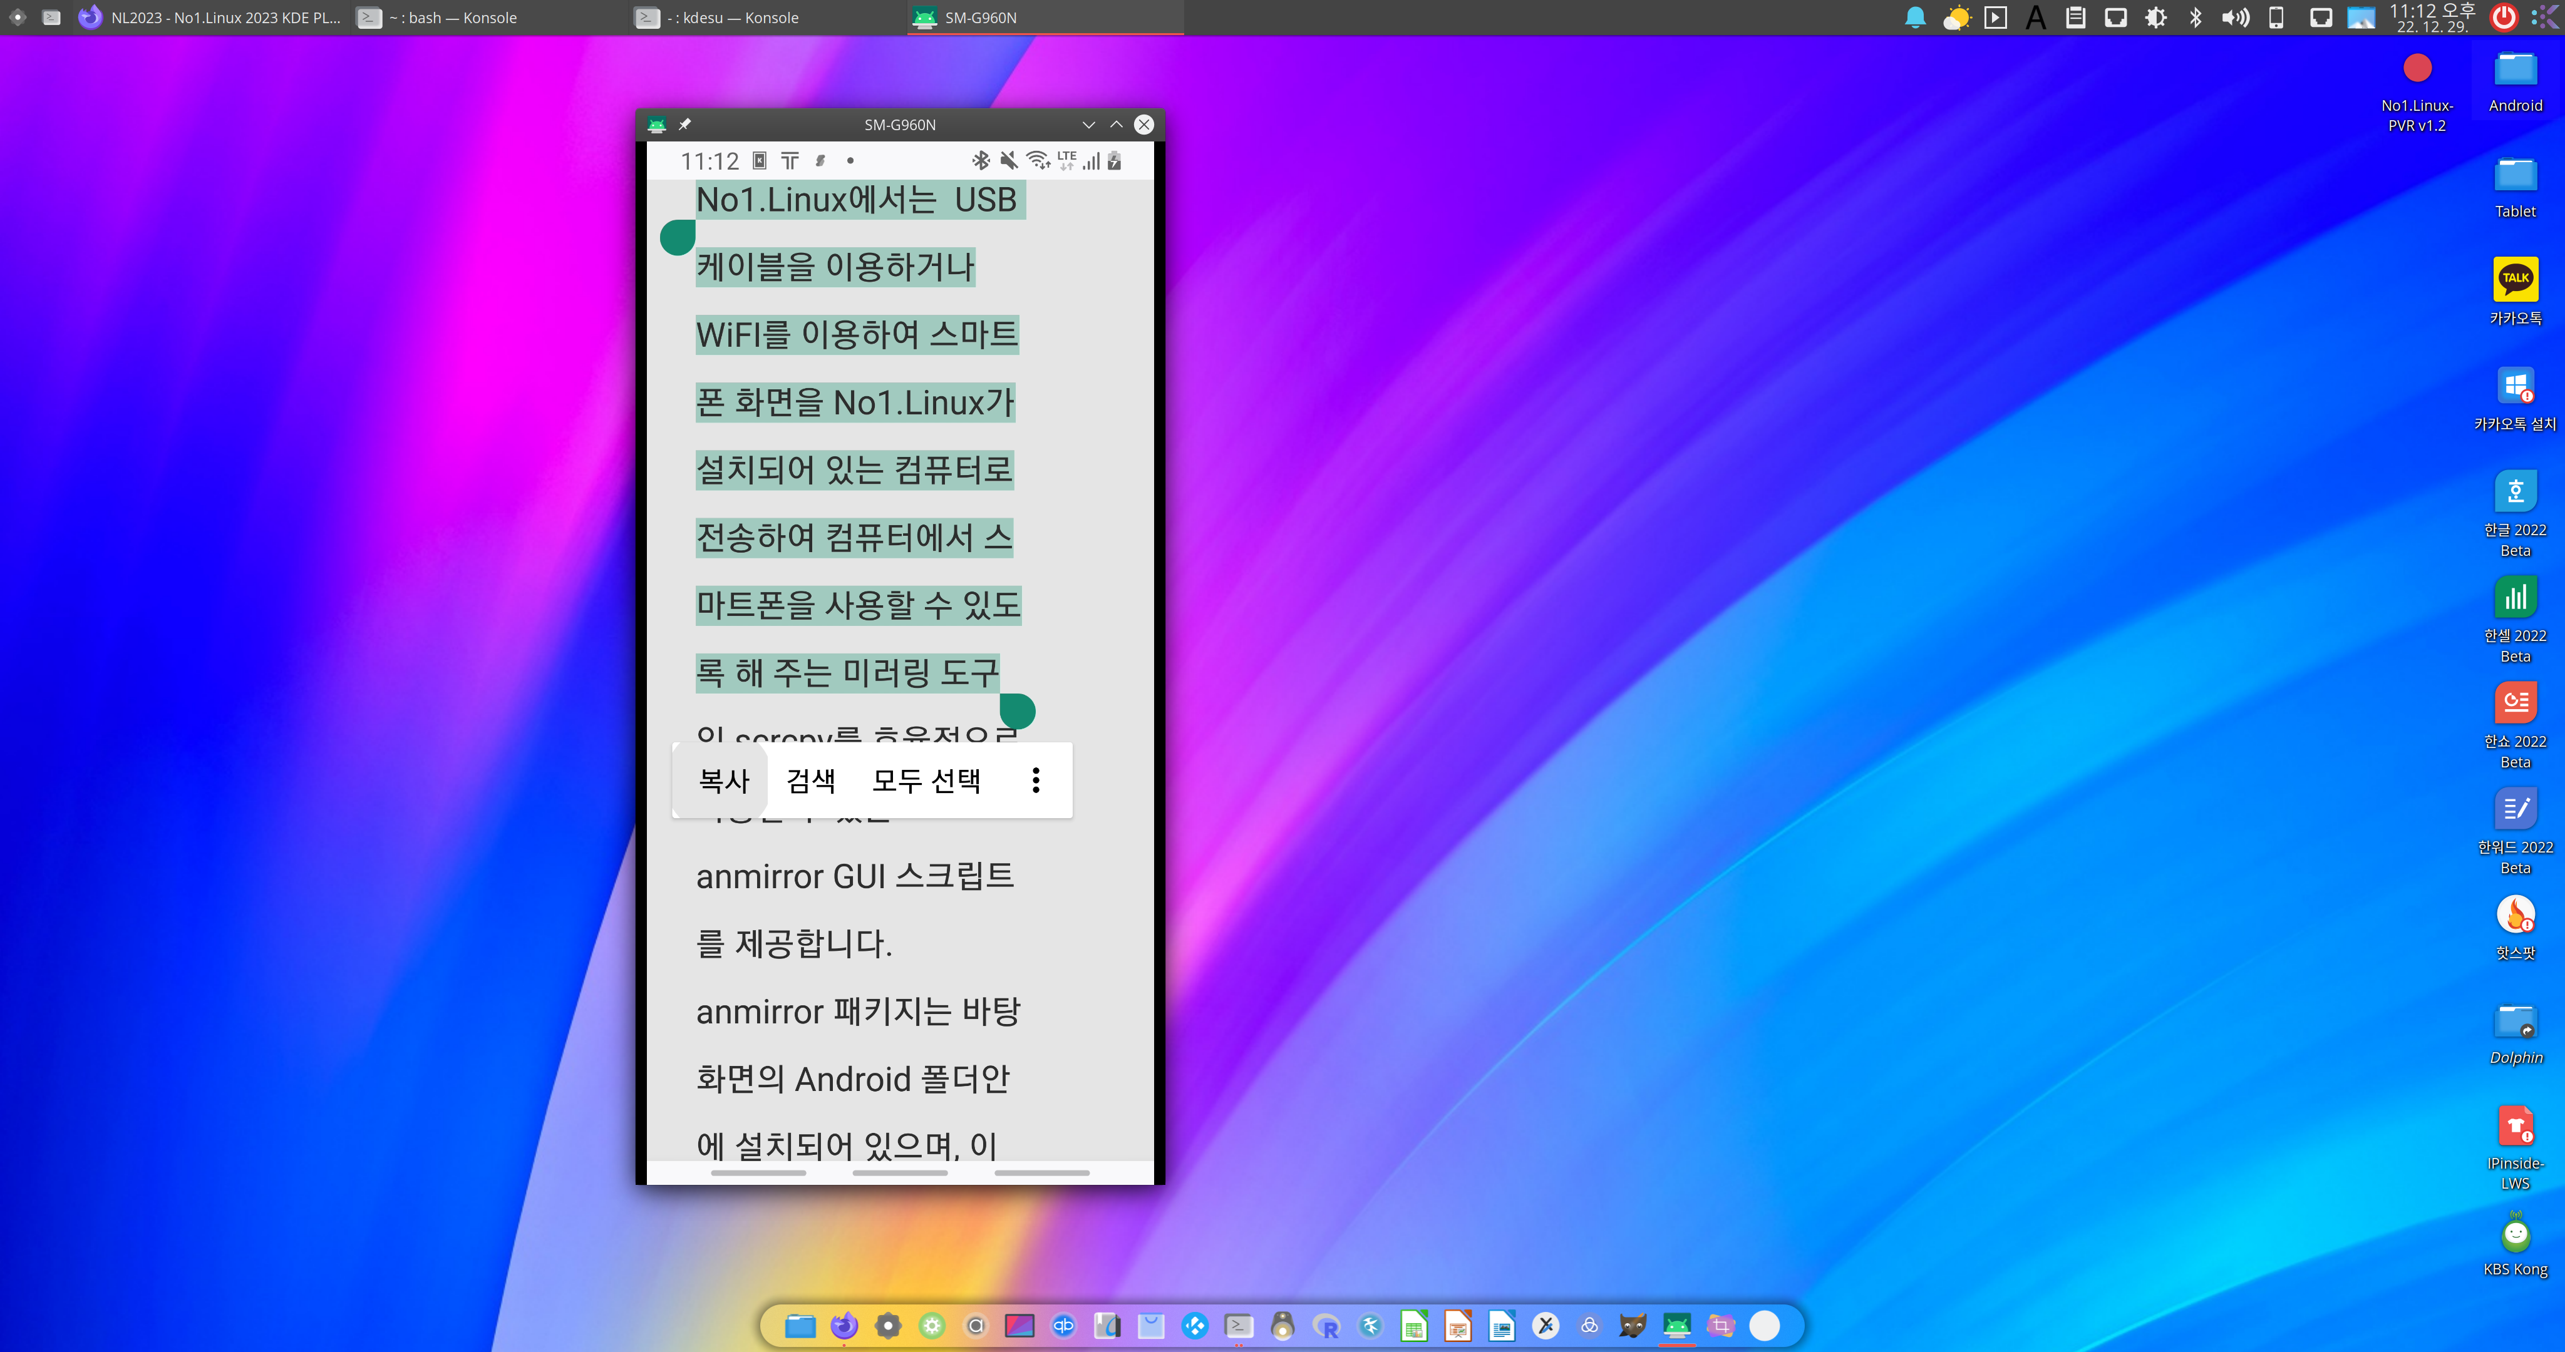The width and height of the screenshot is (2565, 1352).
Task: Click the Android scrcpy icon in the dock
Action: [x=1677, y=1325]
